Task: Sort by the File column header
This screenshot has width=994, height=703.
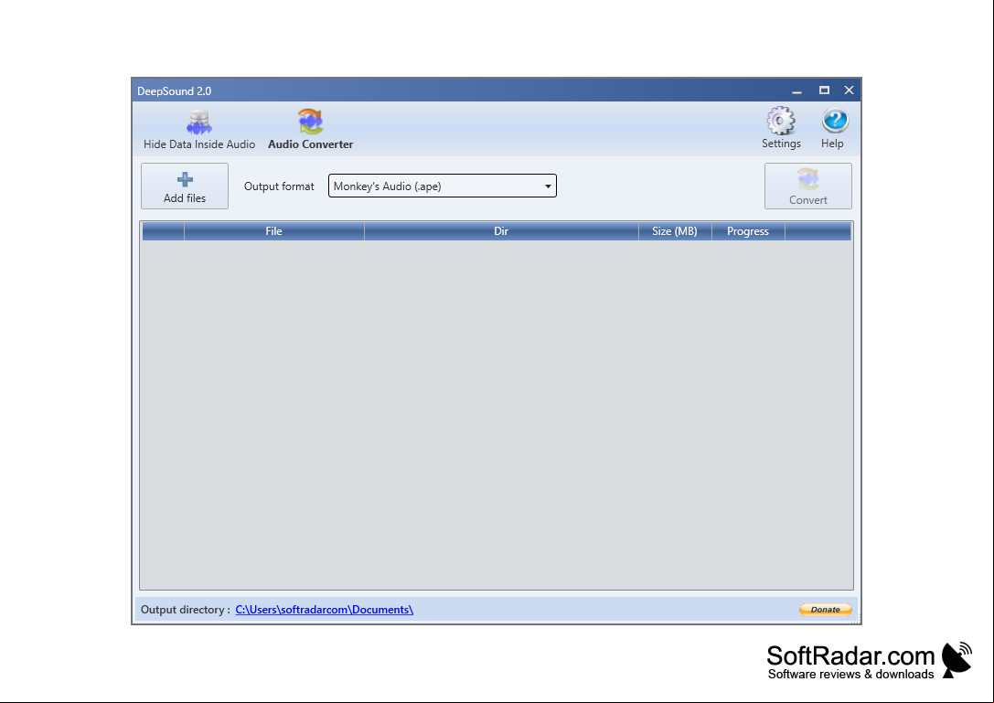Action: (273, 231)
